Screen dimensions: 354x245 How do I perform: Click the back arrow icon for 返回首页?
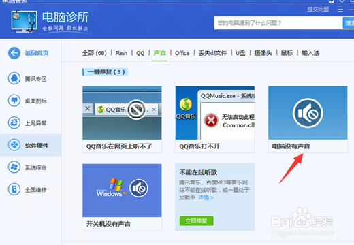click(14, 53)
